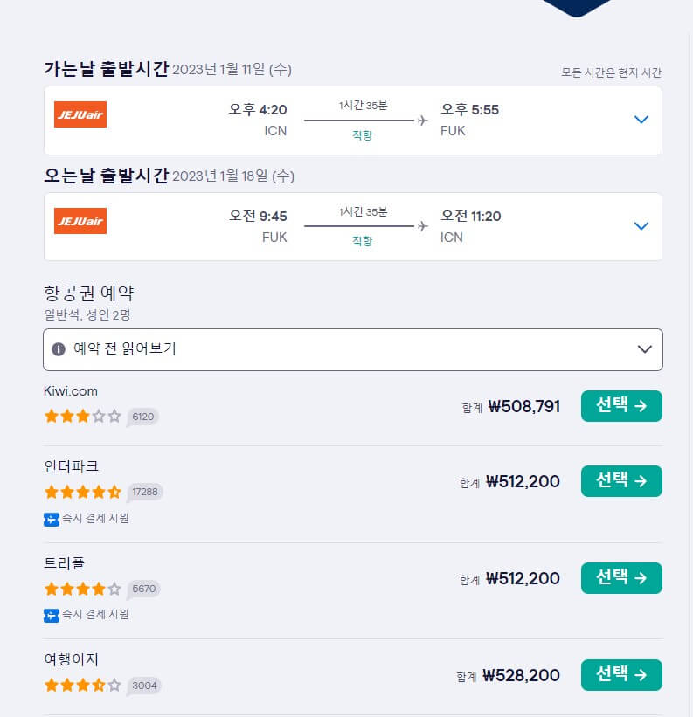Select the Kiwi.com ₩508,791 offer
Screen dimensions: 693x717
click(x=621, y=406)
